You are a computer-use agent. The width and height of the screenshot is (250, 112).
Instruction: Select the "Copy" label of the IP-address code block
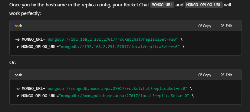click(207, 26)
